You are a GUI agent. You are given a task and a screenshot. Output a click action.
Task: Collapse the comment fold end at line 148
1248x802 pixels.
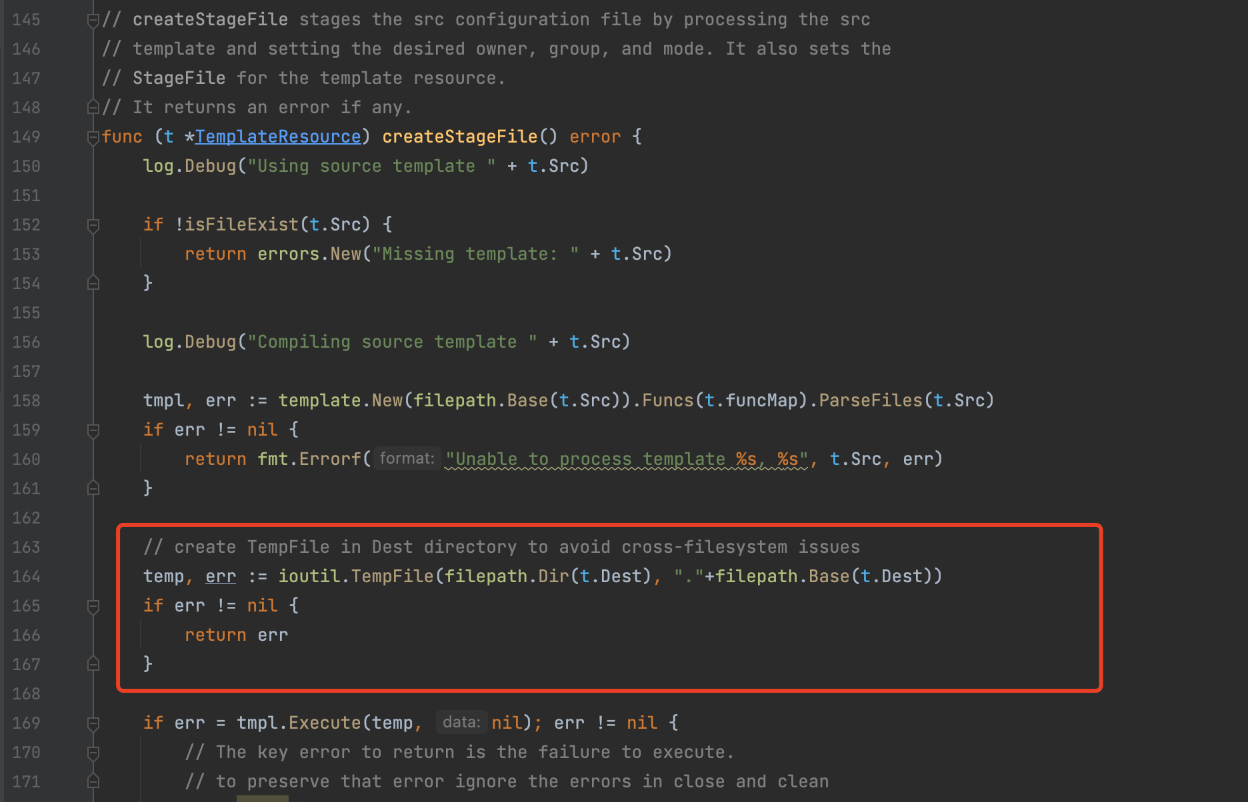(93, 107)
